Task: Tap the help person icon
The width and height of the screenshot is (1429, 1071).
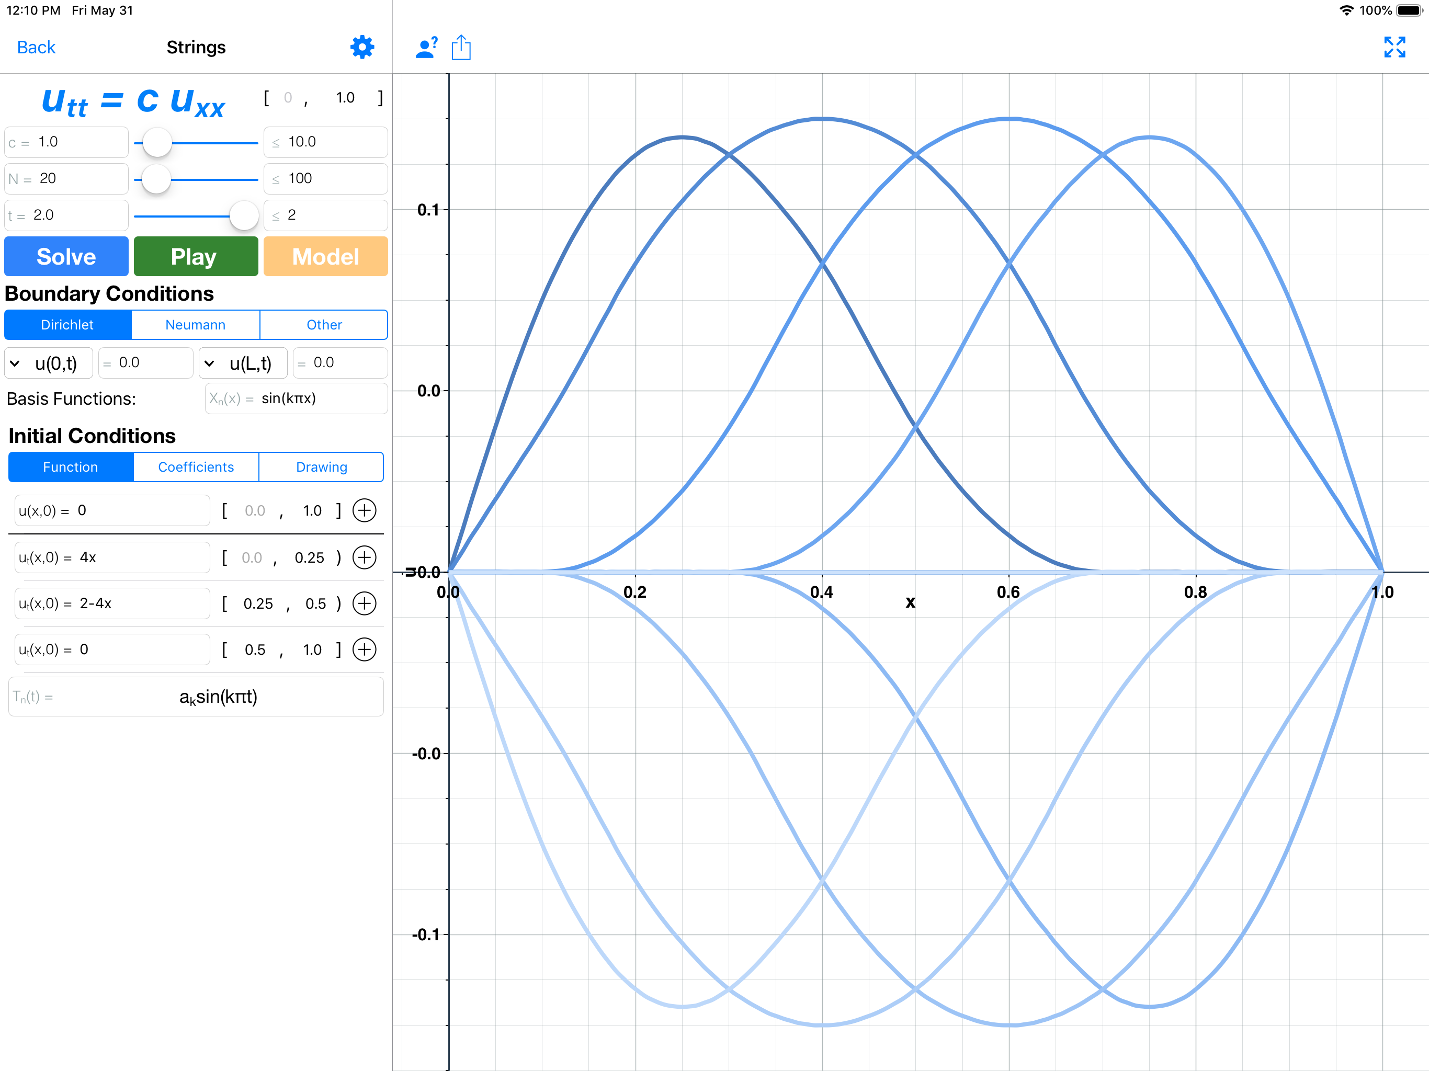Action: point(426,48)
